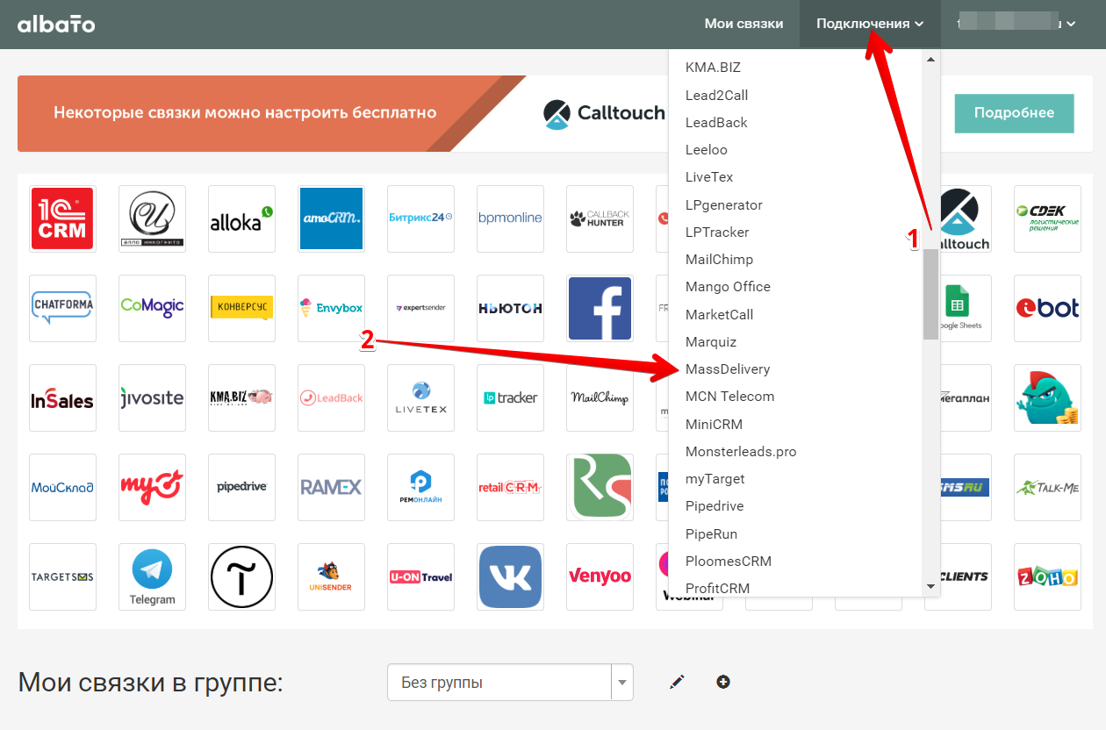This screenshot has width=1106, height=730.
Task: Click the amoCRM logo tile
Action: click(331, 218)
